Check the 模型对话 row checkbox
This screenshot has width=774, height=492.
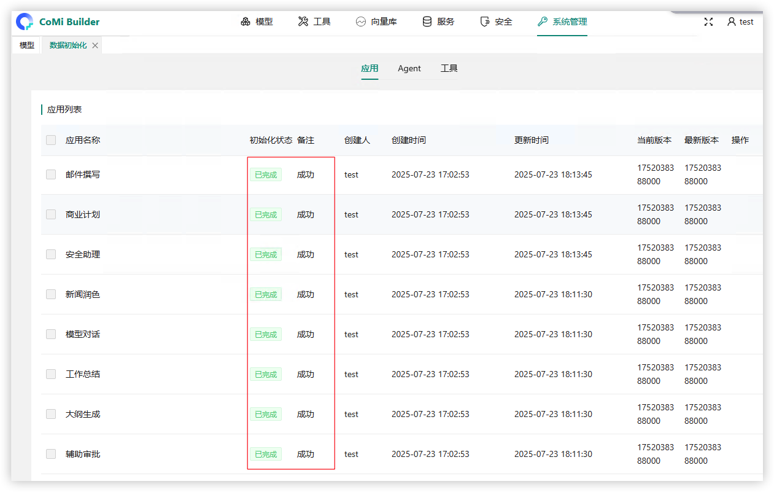pyautogui.click(x=51, y=334)
